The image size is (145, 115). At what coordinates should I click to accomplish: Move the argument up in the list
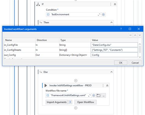pos(135,35)
